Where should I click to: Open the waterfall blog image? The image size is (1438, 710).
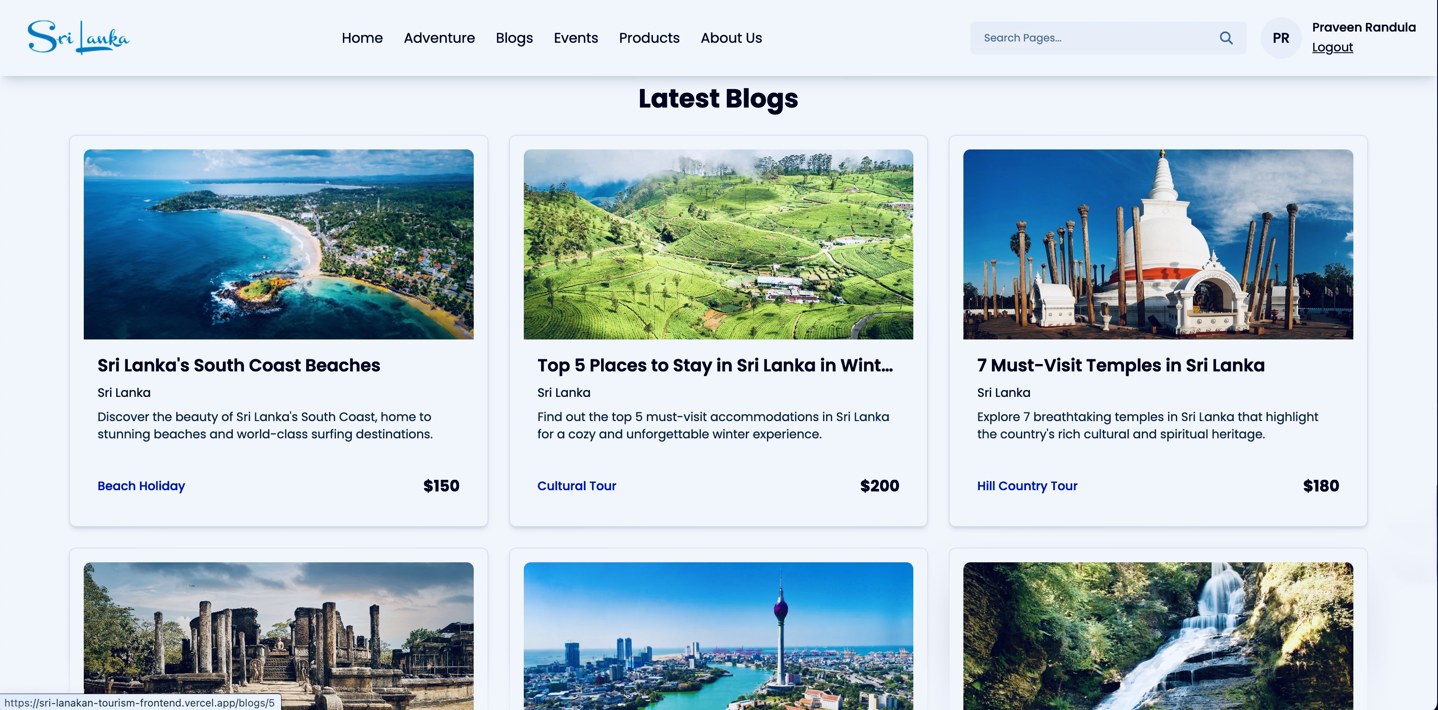click(x=1158, y=636)
